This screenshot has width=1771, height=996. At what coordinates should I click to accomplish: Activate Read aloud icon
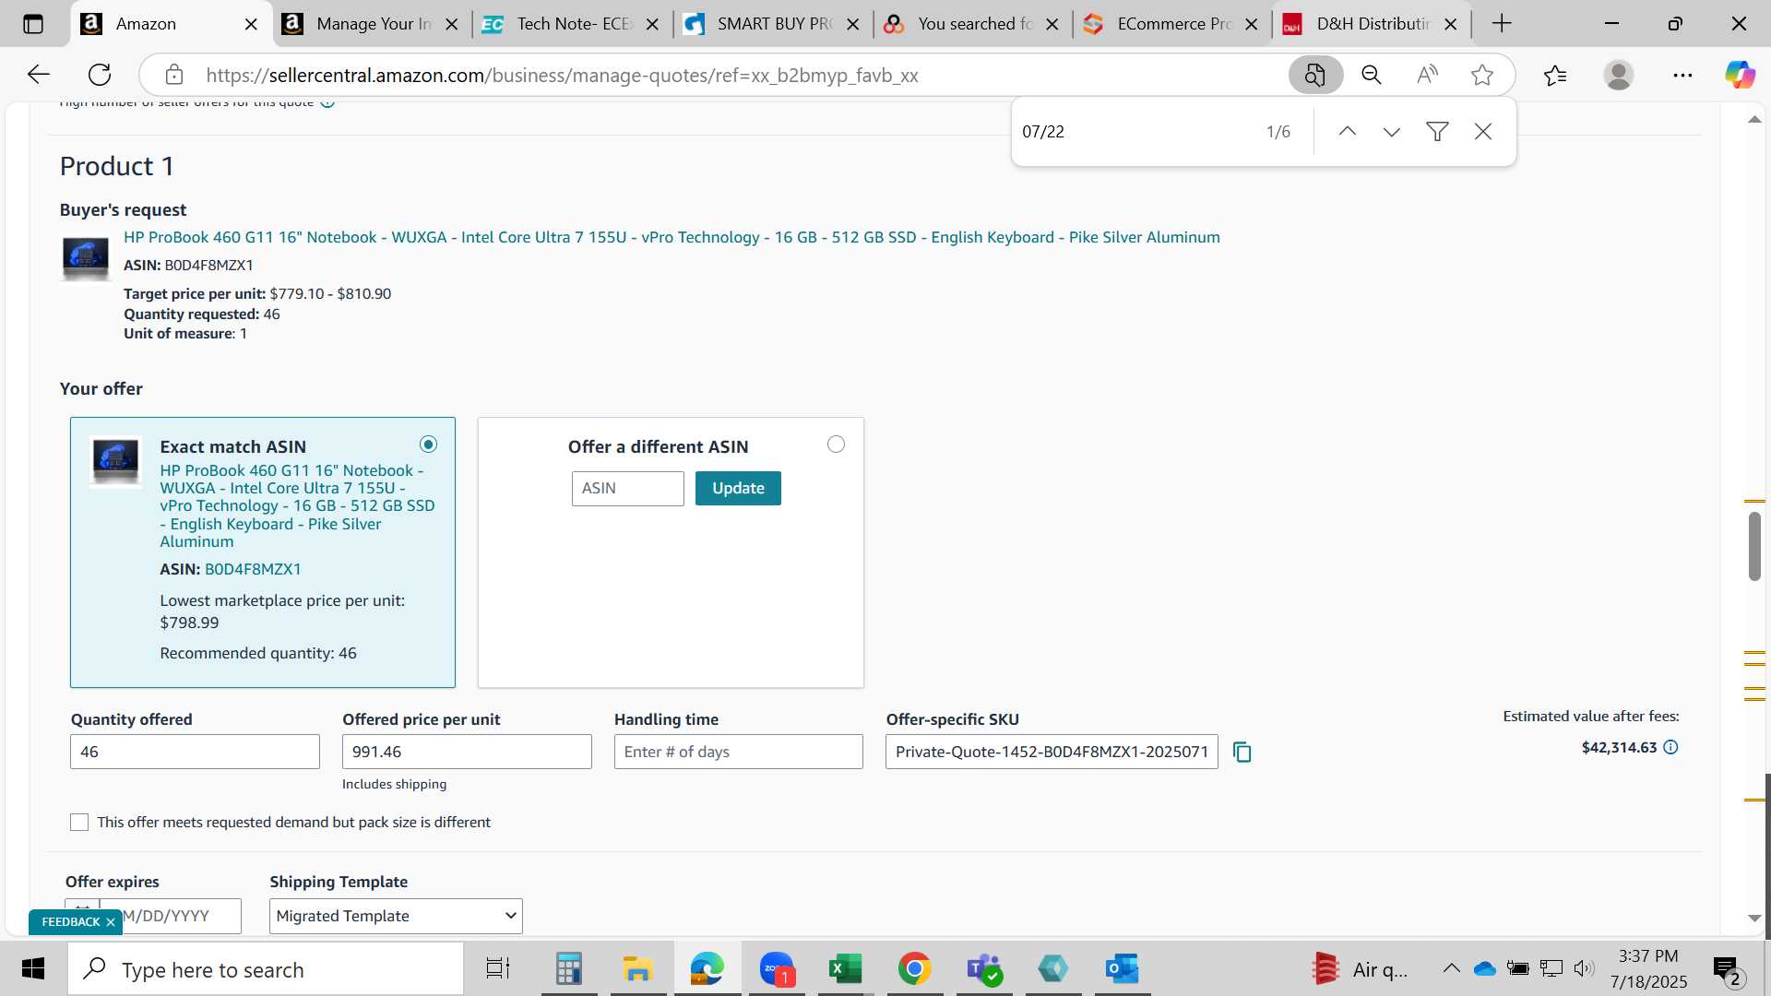1427,75
